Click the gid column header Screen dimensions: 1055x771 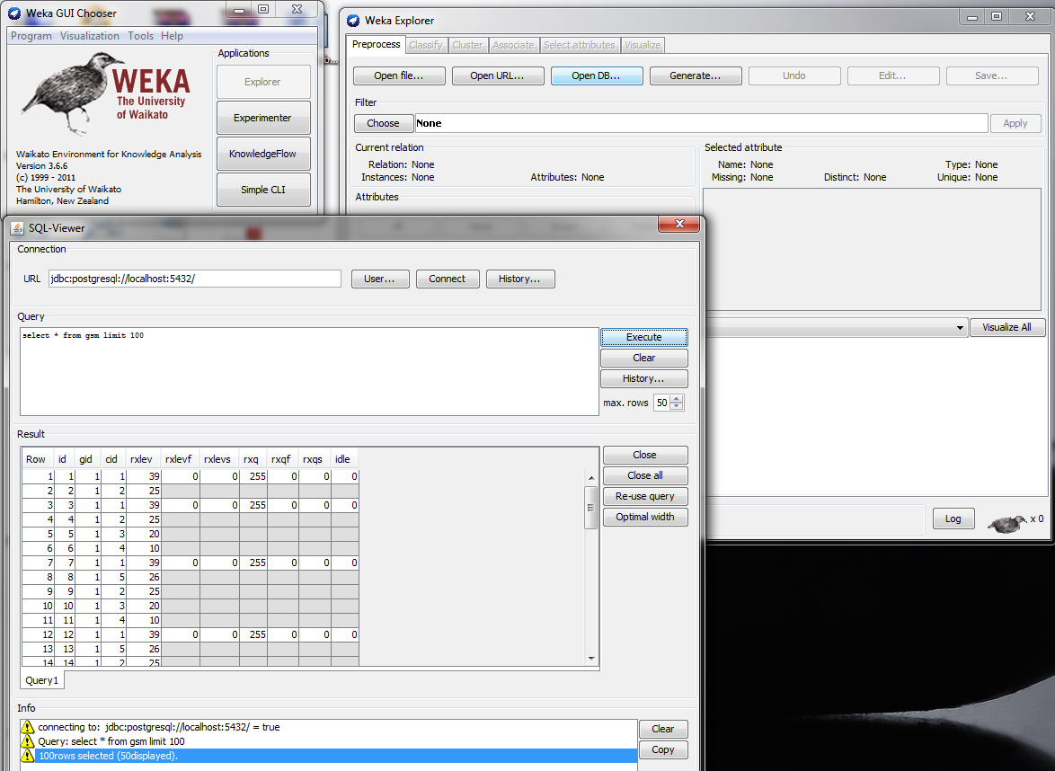[85, 459]
